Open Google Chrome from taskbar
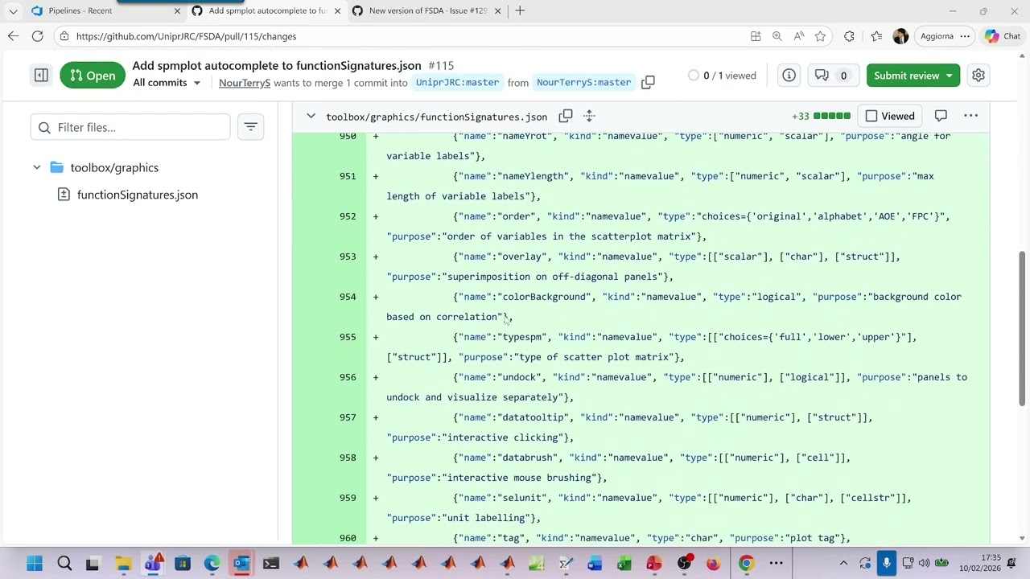The image size is (1030, 579). (746, 564)
